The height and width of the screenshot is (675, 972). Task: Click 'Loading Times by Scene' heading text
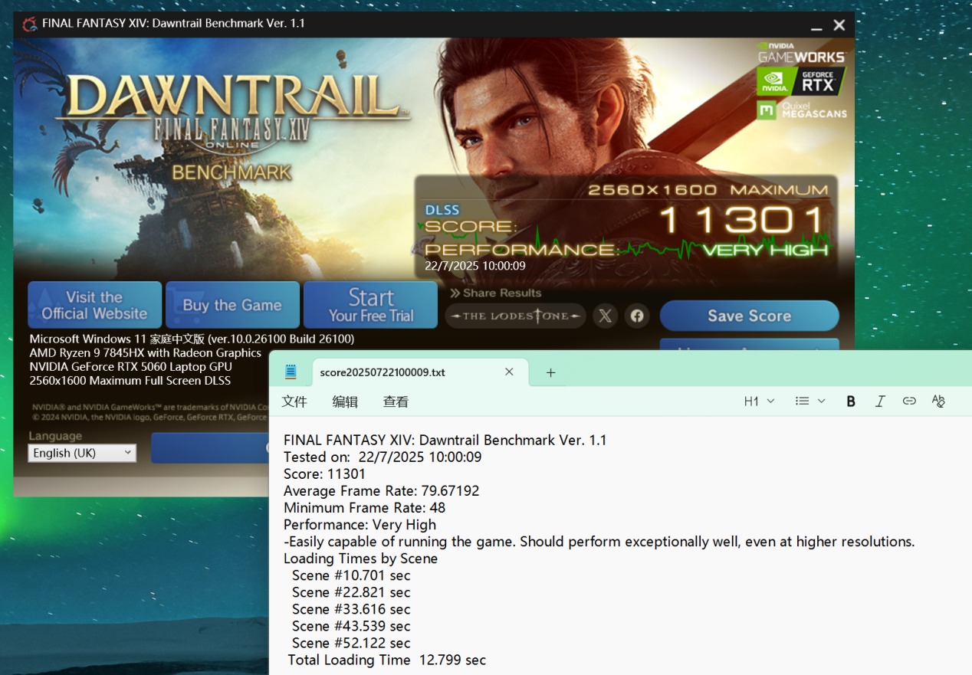[x=360, y=559]
